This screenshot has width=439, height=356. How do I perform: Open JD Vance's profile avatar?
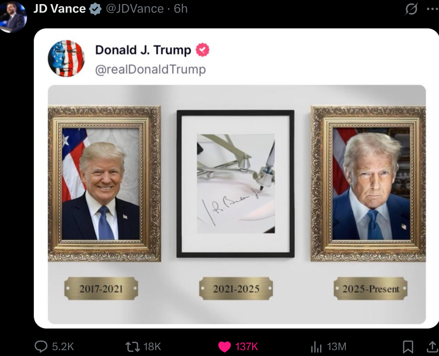[13, 17]
